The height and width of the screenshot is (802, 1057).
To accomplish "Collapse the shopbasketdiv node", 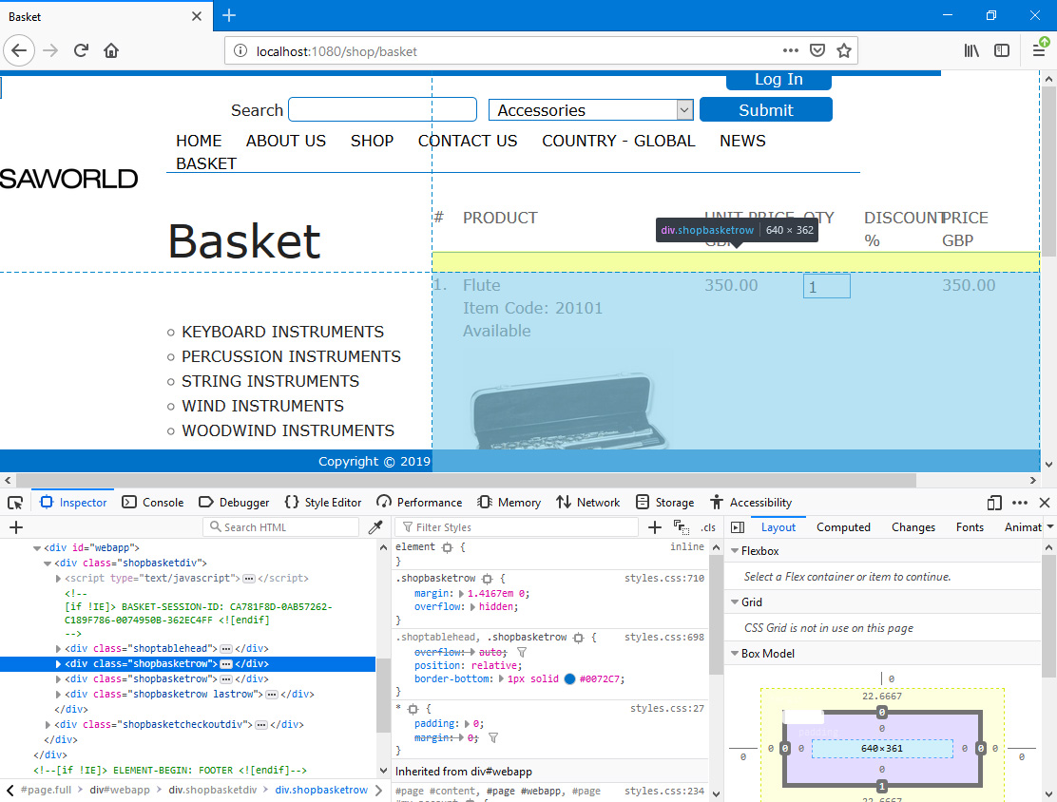I will pyautogui.click(x=48, y=563).
